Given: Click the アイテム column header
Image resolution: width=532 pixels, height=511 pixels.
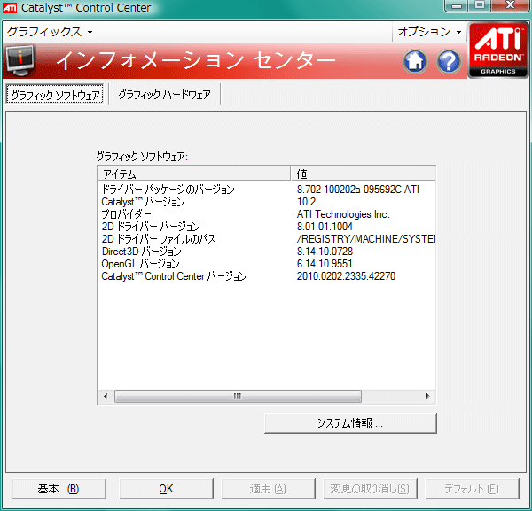Looking at the screenshot, I should (x=194, y=174).
